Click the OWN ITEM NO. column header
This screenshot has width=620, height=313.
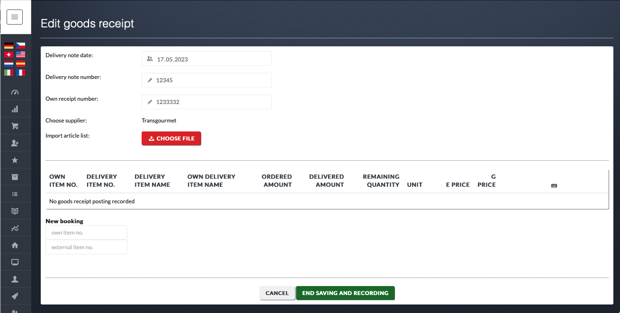click(x=63, y=181)
